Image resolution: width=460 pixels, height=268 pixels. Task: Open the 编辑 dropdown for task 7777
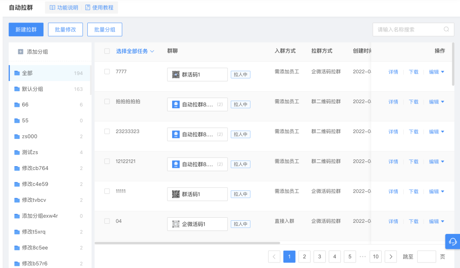pos(442,72)
